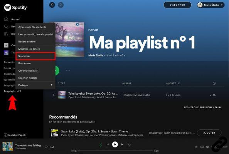Open liked songs heart icon in sidebar
This screenshot has width=229, height=154.
click(x=6, y=53)
